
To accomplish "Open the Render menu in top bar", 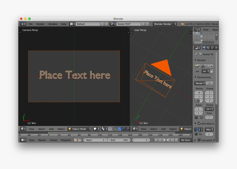I will pos(40,24).
